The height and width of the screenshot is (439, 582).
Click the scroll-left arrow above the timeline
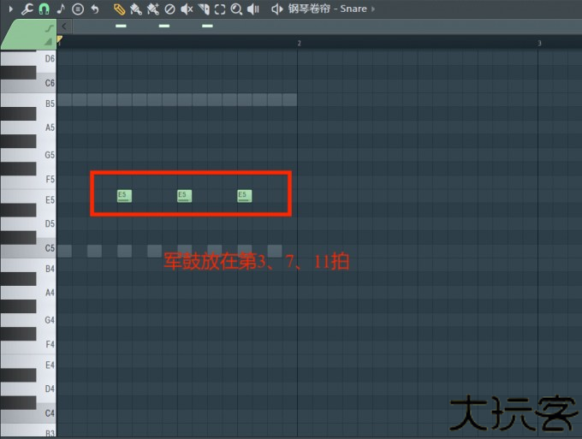coord(65,26)
